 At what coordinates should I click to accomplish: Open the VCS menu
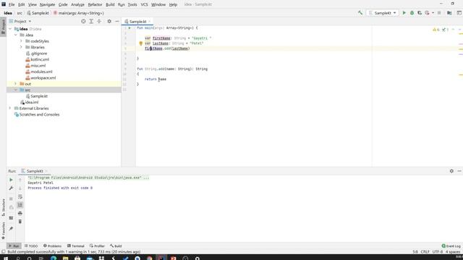(144, 4)
